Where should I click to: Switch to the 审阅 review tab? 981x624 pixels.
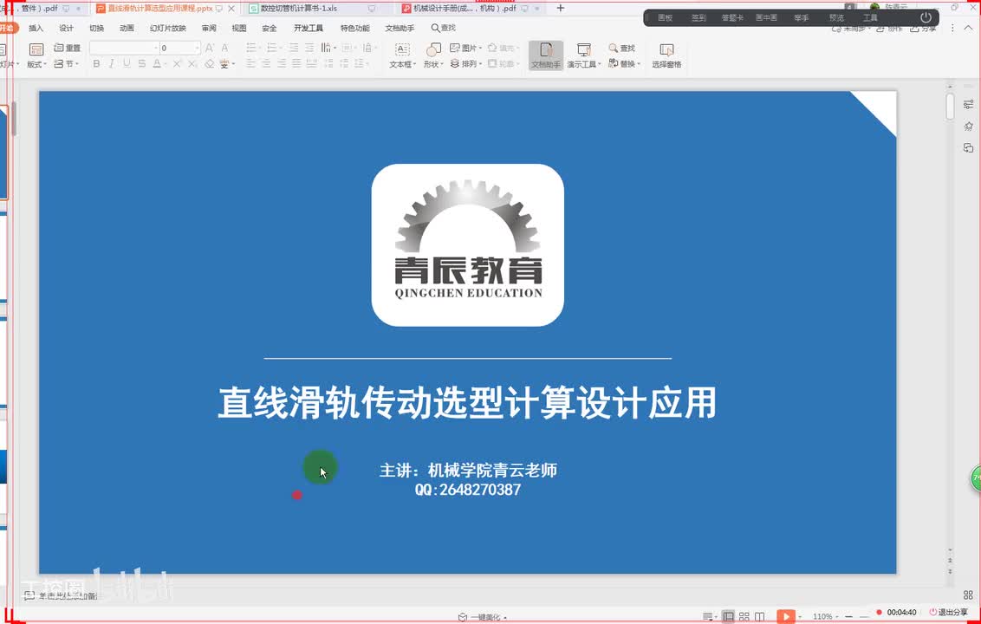tap(209, 28)
